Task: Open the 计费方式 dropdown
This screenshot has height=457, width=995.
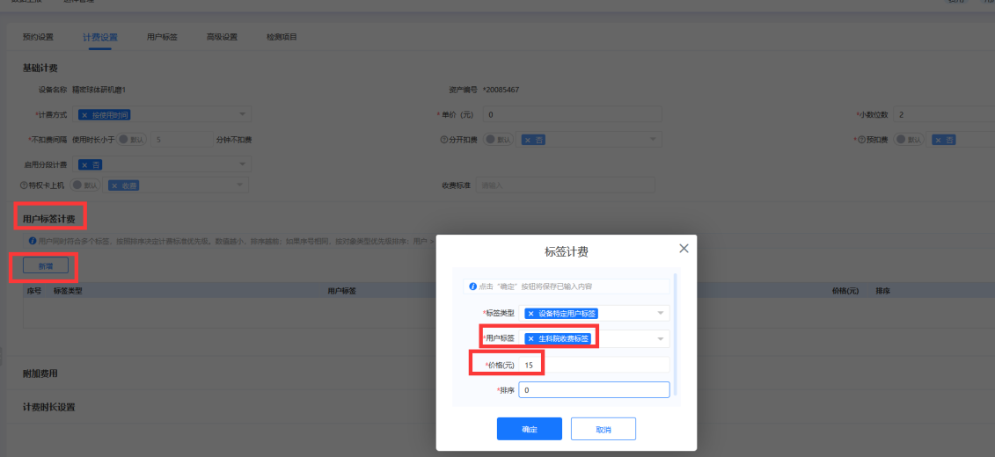Action: (x=242, y=114)
